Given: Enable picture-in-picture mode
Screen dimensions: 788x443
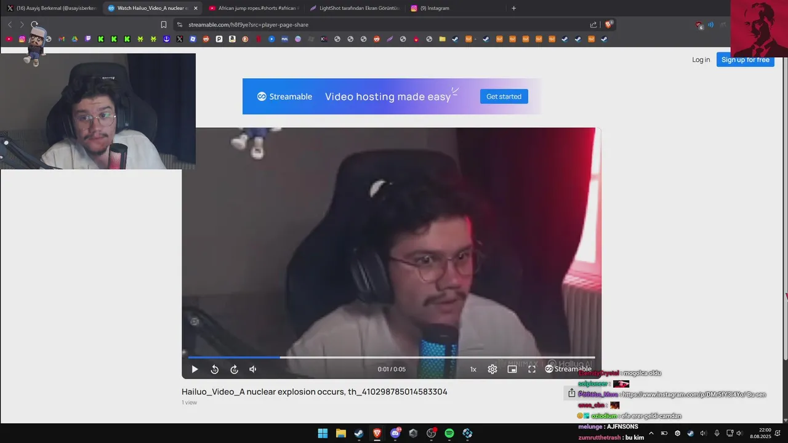Looking at the screenshot, I should [512, 369].
